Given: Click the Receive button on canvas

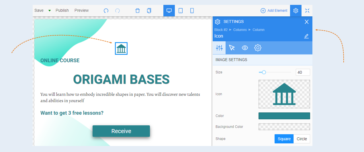Looking at the screenshot, I should click(121, 131).
